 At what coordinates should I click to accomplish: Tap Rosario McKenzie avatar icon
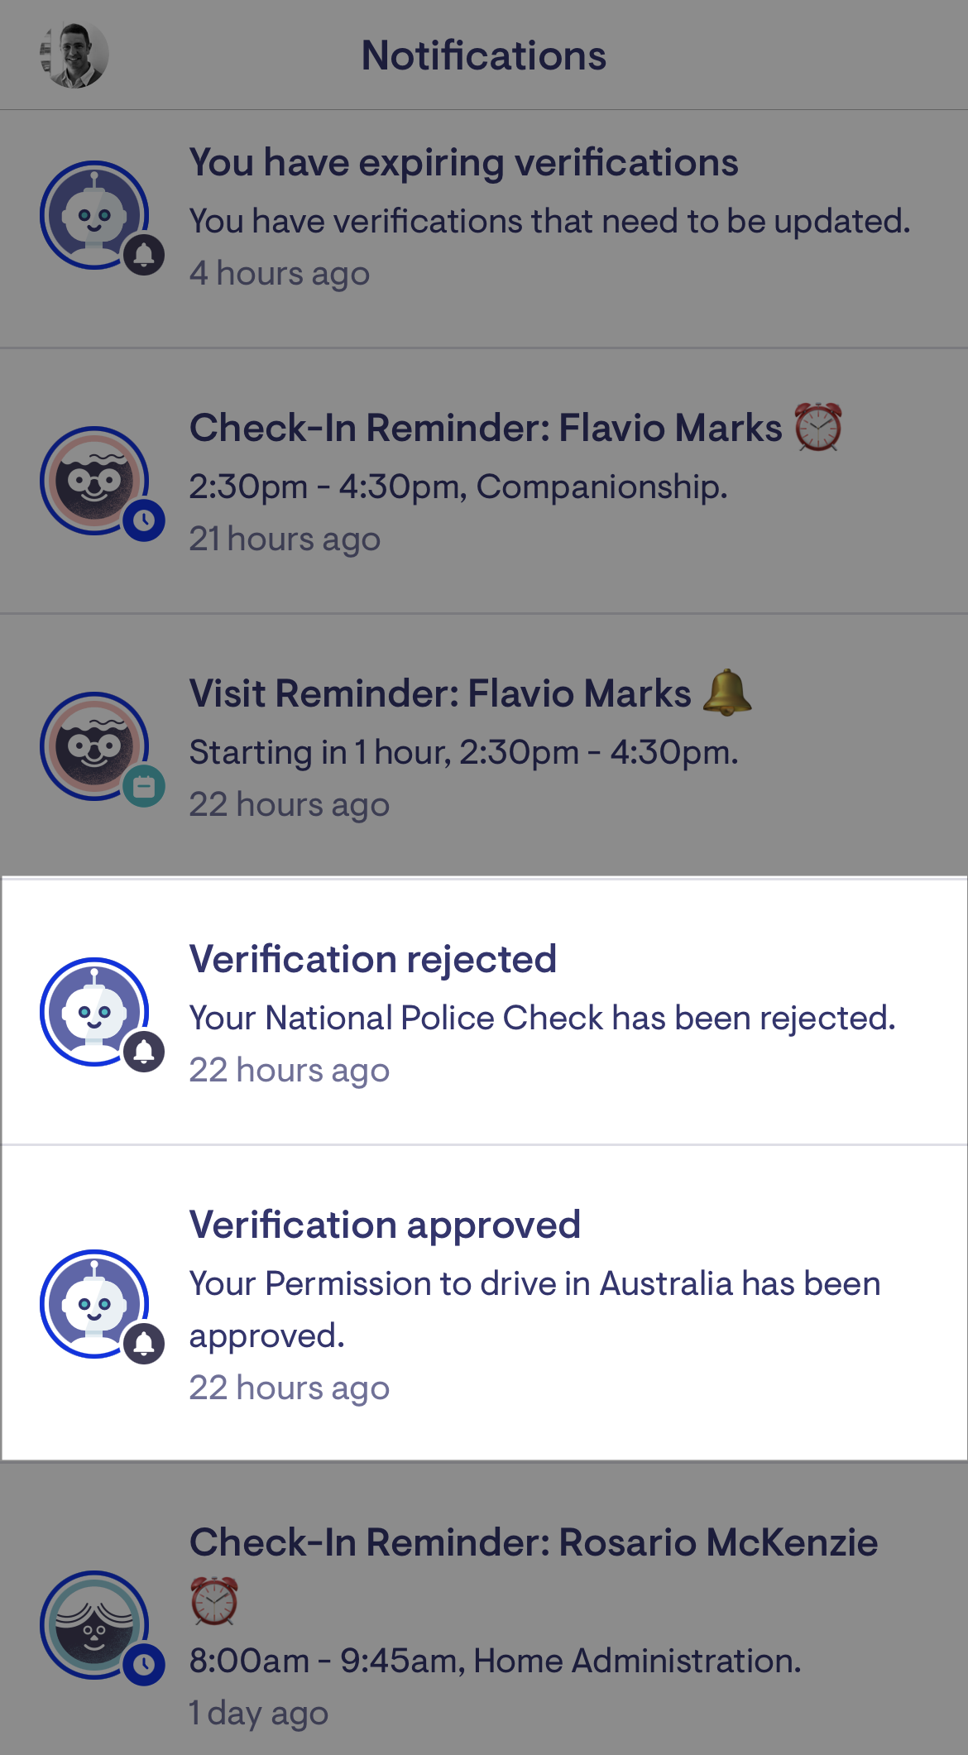point(94,1624)
